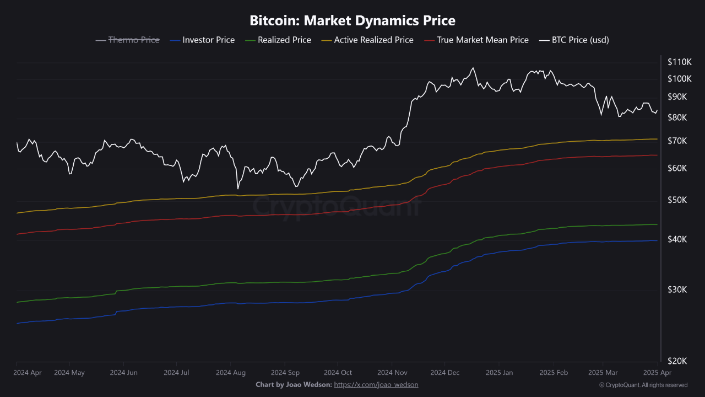
Task: Toggle the Thermo Price legend series
Action: tap(128, 40)
